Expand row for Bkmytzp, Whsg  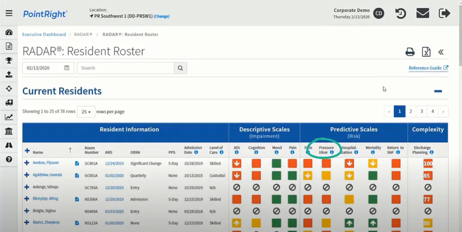27,199
